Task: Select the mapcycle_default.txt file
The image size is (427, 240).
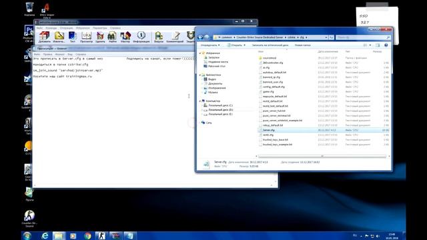Action: 275,96
